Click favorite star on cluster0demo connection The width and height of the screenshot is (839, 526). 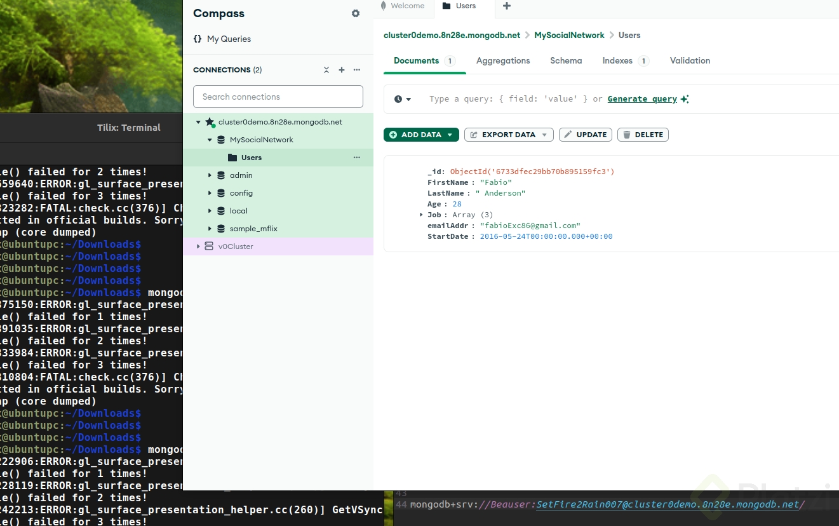pos(210,122)
